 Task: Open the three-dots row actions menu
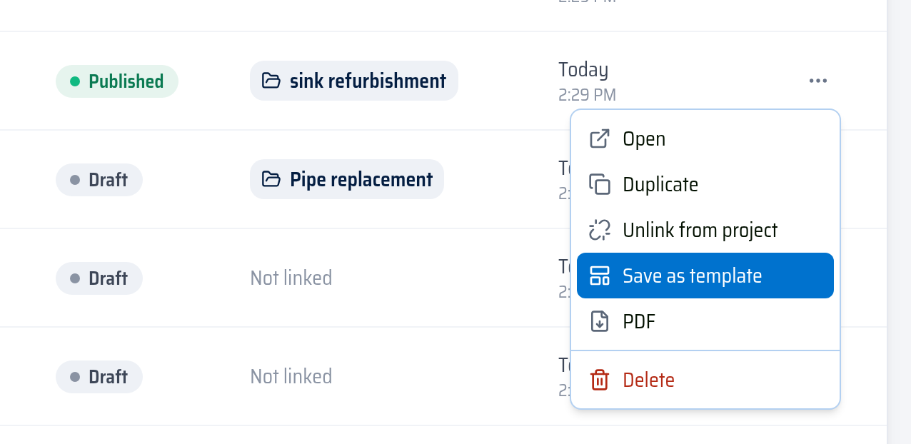818,81
